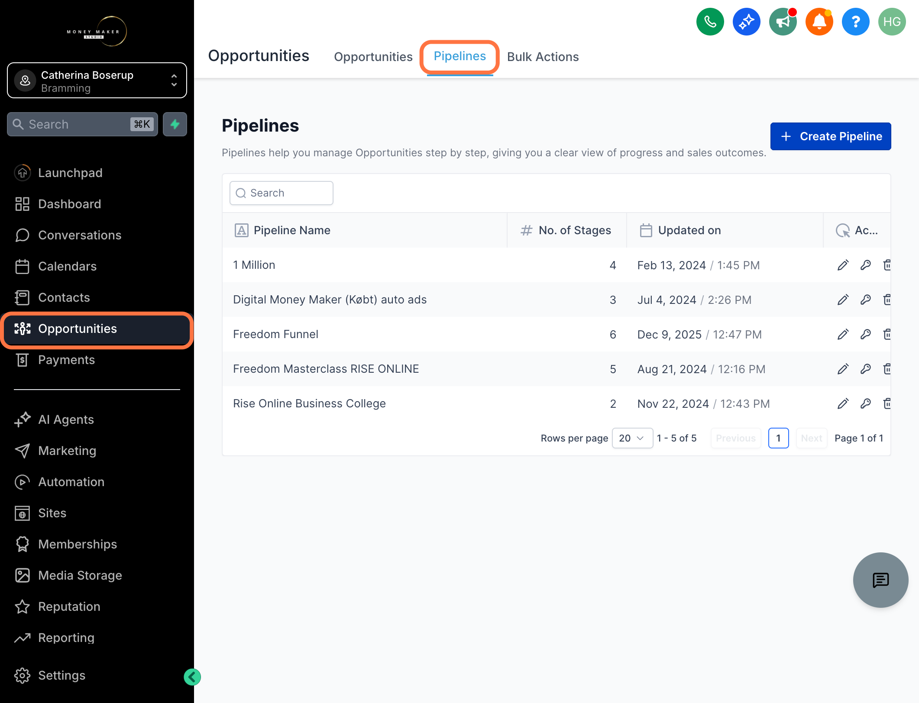Click the green phone dialer icon
The image size is (919, 703).
pos(710,22)
